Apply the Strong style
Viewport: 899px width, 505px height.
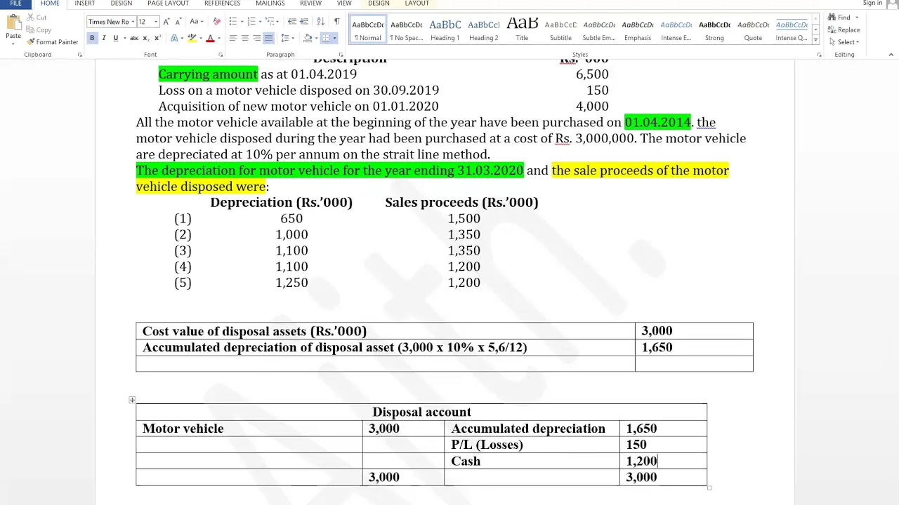[714, 29]
